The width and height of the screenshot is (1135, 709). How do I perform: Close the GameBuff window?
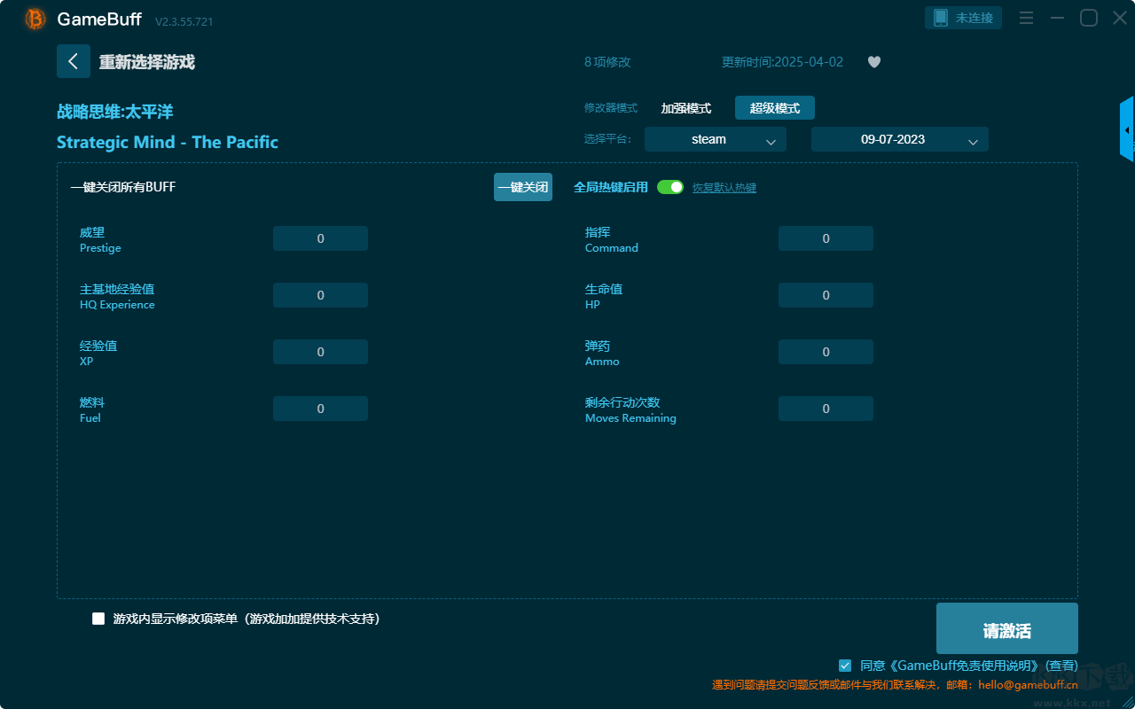coord(1120,18)
